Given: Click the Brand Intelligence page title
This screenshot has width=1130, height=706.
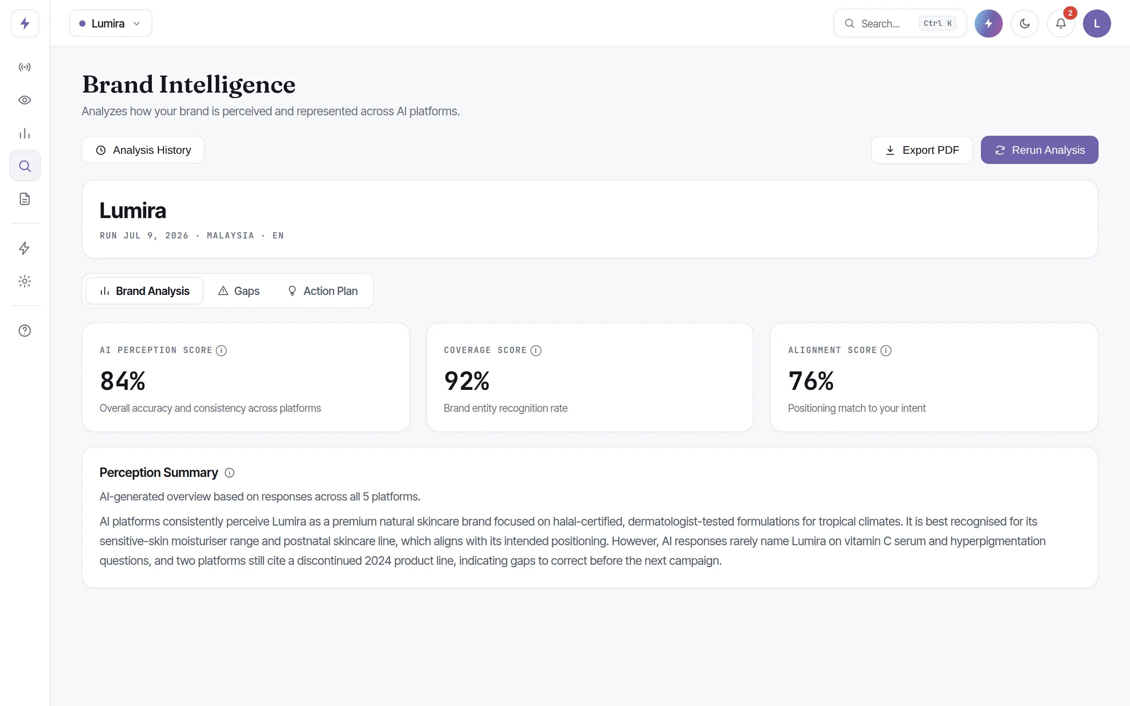Looking at the screenshot, I should [x=189, y=85].
